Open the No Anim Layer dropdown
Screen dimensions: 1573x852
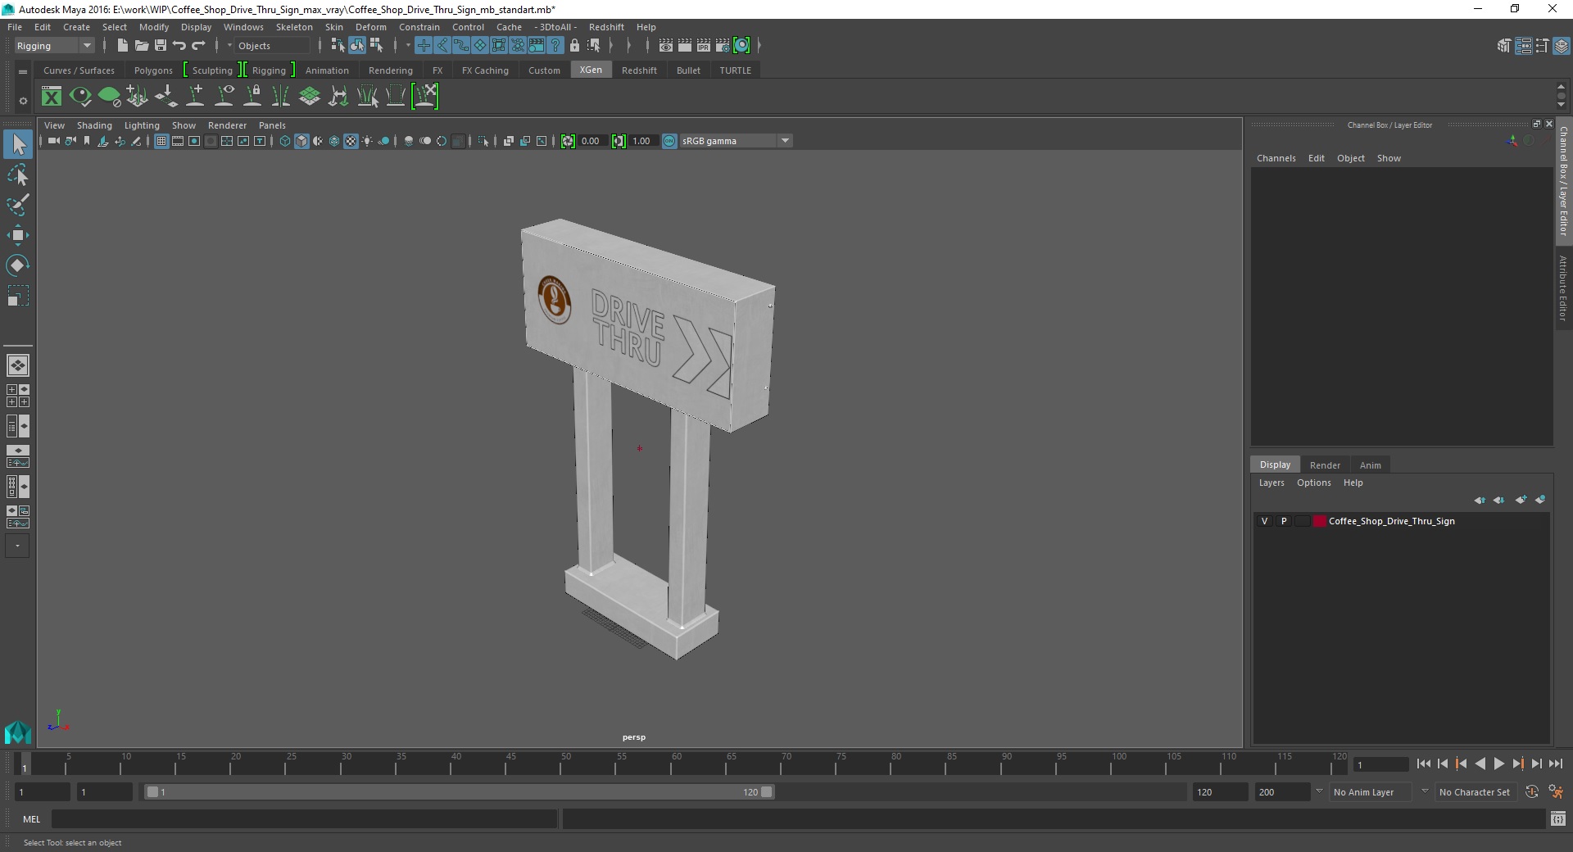(x=1371, y=792)
